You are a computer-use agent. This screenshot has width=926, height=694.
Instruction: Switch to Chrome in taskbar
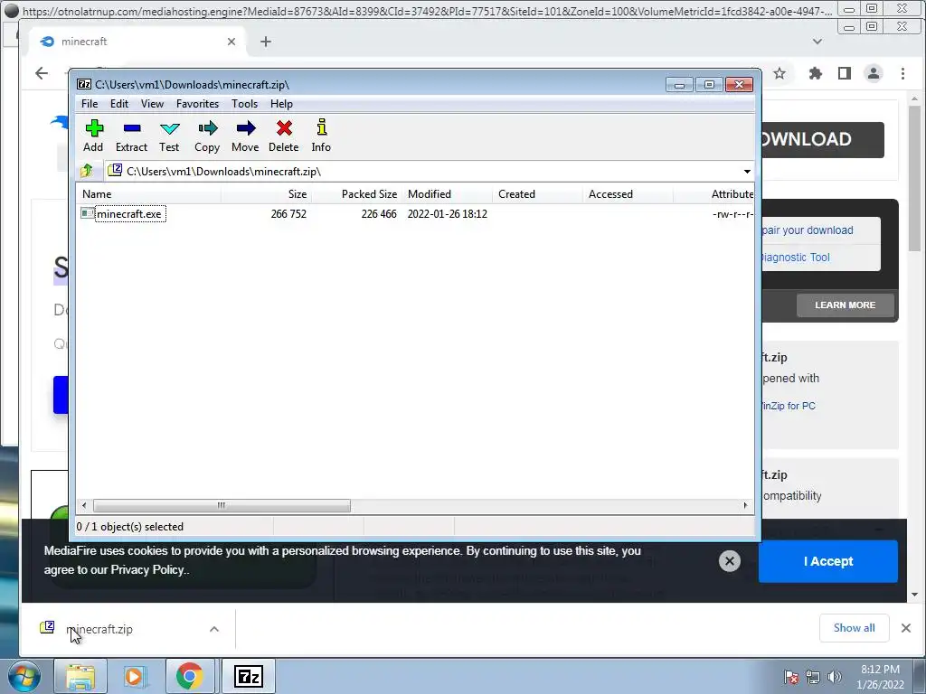[189, 676]
